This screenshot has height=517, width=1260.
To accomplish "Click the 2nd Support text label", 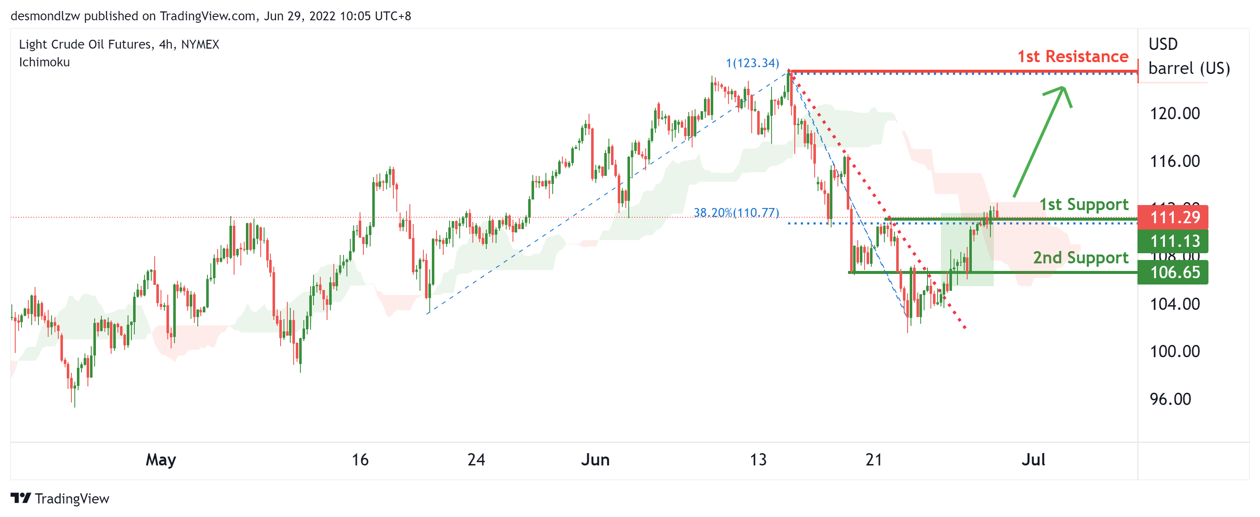I will [1080, 257].
